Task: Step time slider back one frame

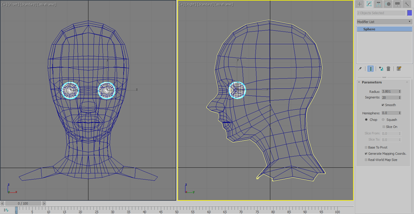Action: pyautogui.click(x=2, y=203)
